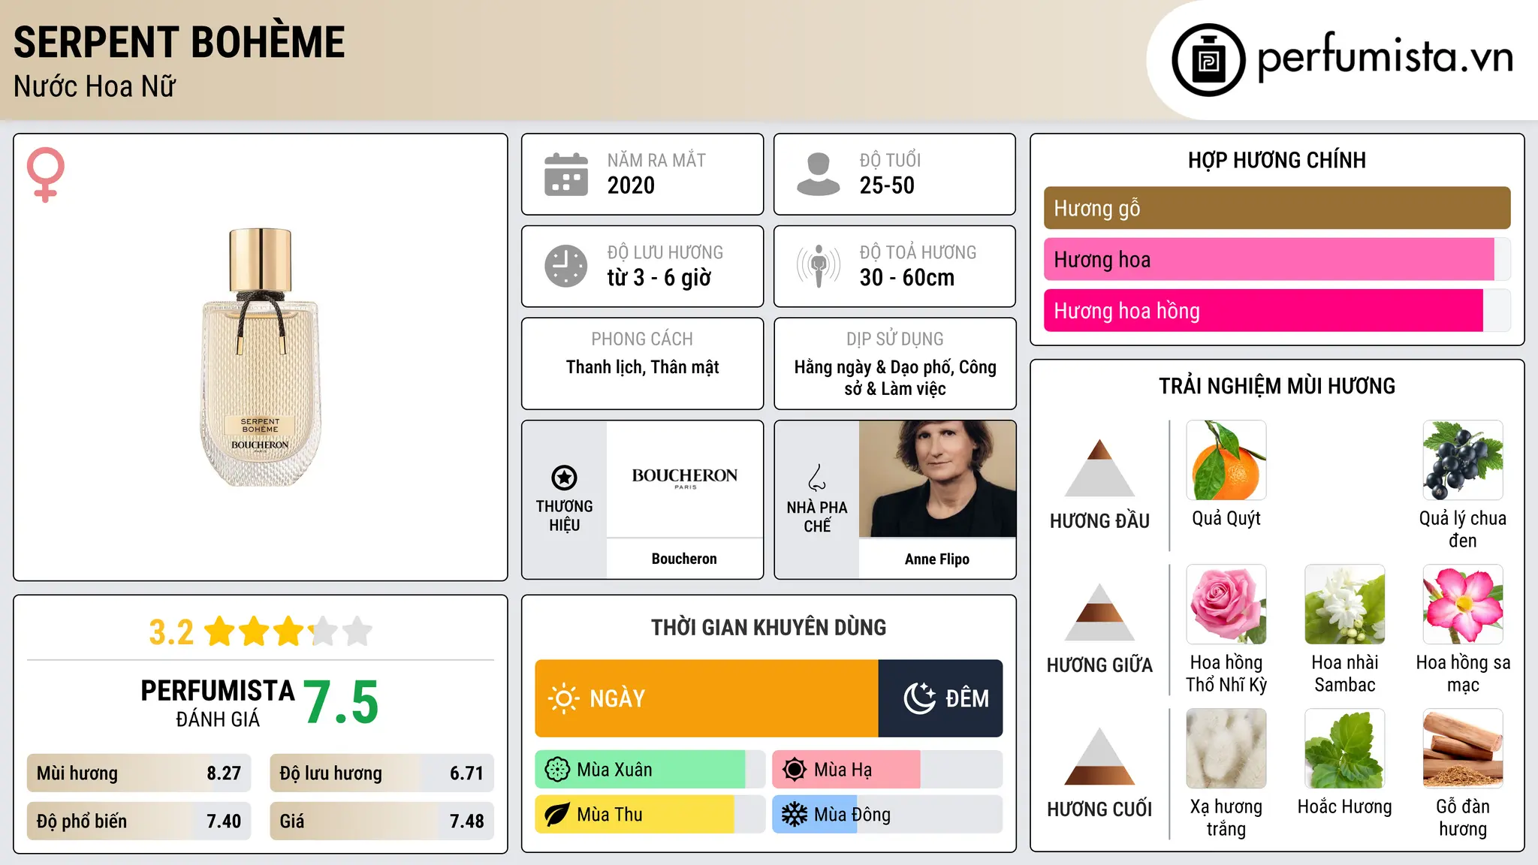This screenshot has width=1538, height=865.
Task: Click the Mùa Xuân season bar
Action: (650, 770)
